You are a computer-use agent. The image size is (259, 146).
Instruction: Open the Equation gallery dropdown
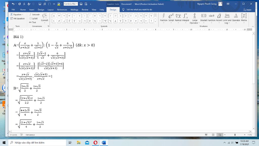17,14
